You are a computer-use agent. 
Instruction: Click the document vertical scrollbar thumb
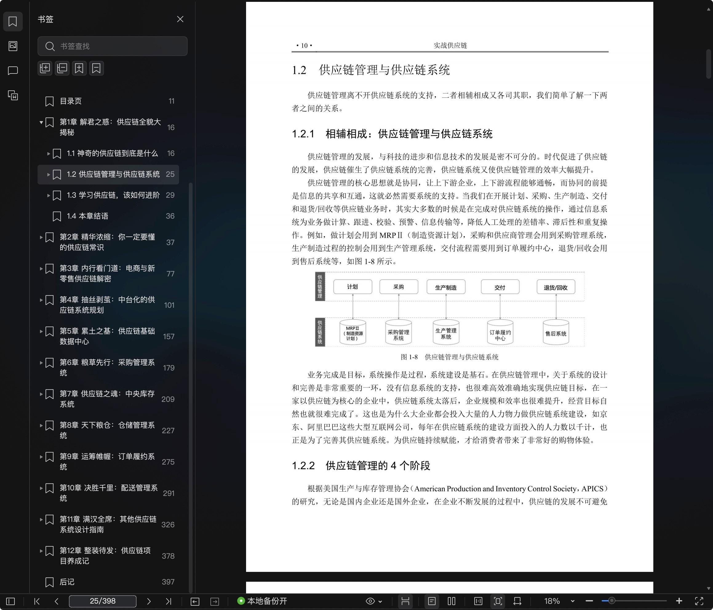tap(708, 64)
